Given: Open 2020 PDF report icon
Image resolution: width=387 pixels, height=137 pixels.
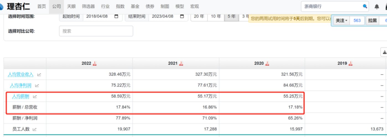Looking at the screenshot, I should point(267,64).
